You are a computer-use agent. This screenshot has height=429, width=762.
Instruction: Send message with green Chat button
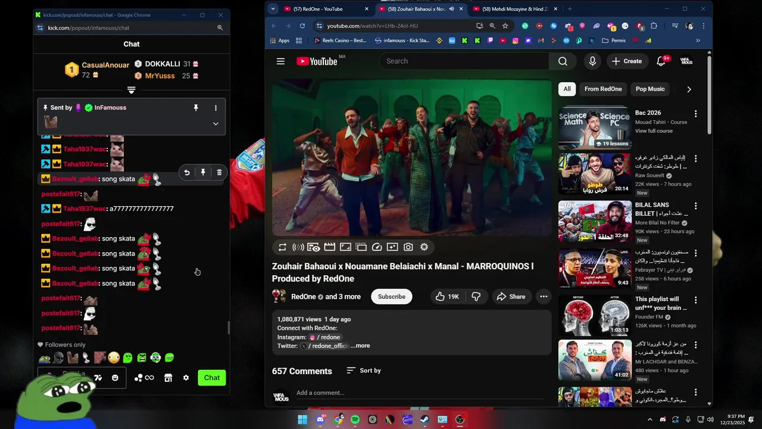212,378
